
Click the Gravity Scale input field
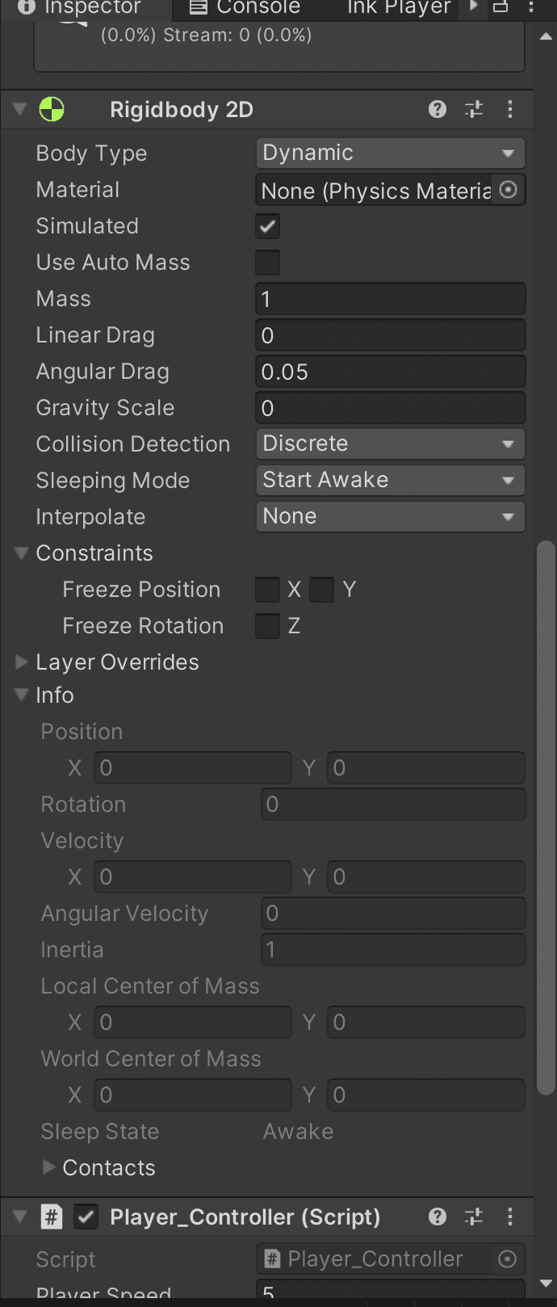391,408
